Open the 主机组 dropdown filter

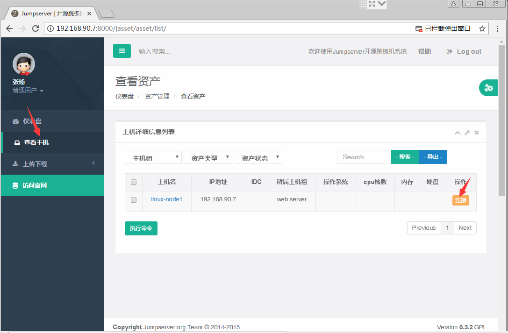click(153, 157)
